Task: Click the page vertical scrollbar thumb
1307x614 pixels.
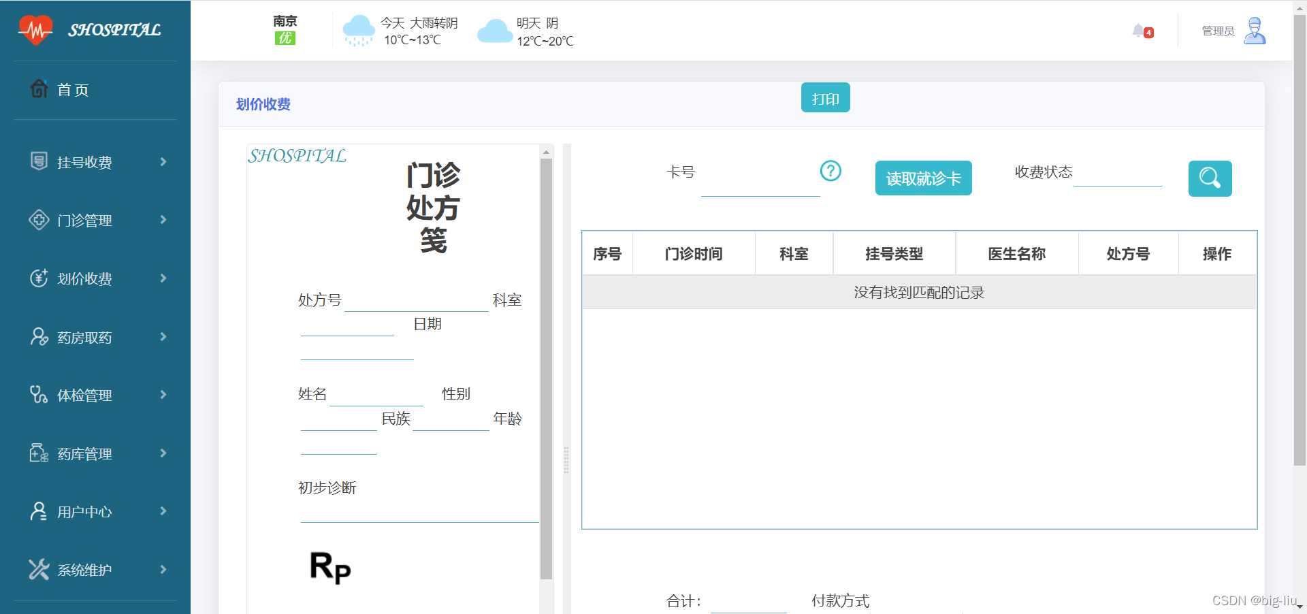Action: point(1300,240)
